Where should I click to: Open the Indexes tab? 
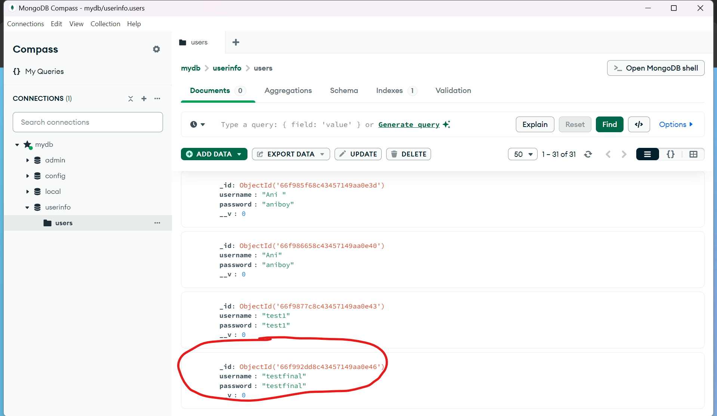point(396,91)
